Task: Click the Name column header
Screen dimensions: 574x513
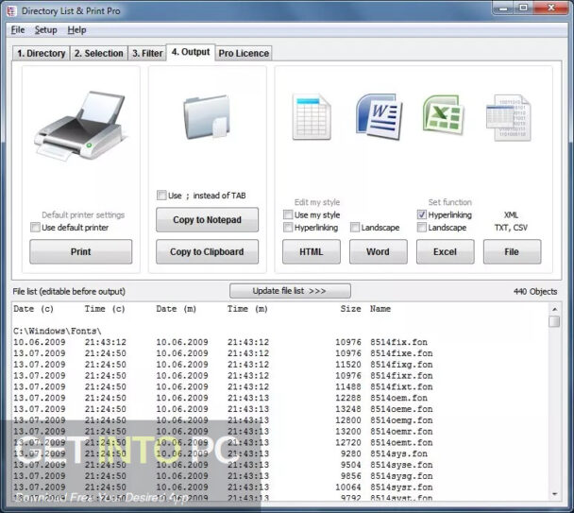Action: [380, 309]
